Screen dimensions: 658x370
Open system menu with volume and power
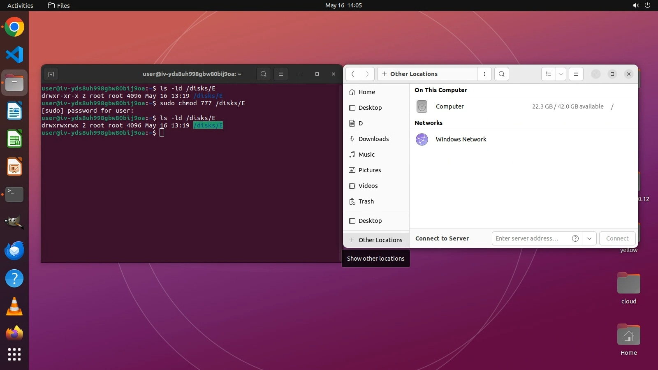tap(642, 5)
